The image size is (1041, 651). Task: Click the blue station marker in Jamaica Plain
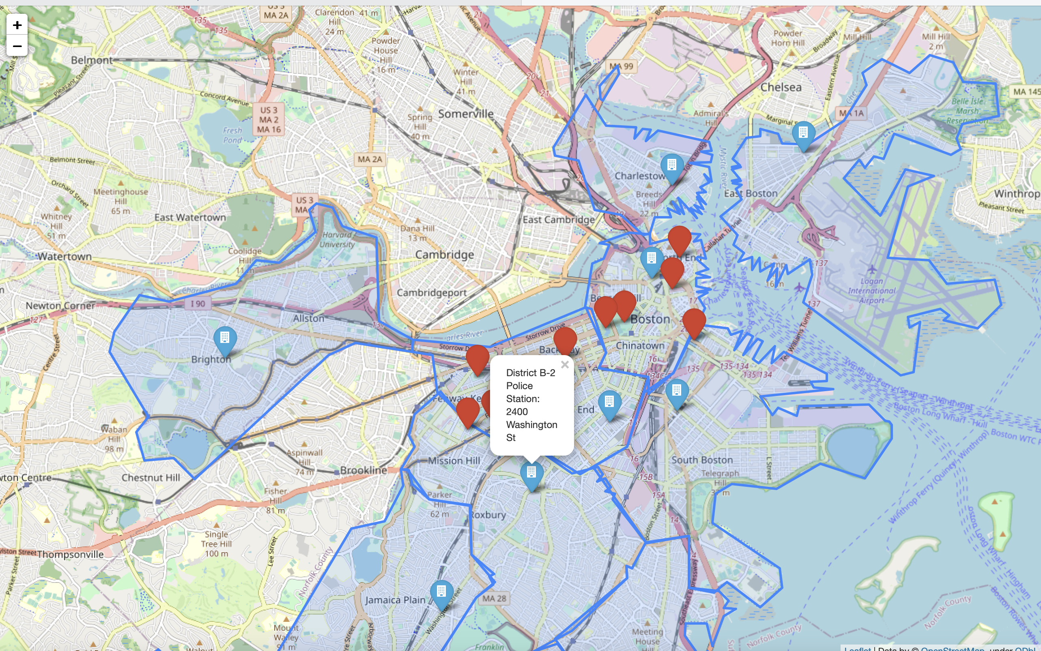pos(441,591)
